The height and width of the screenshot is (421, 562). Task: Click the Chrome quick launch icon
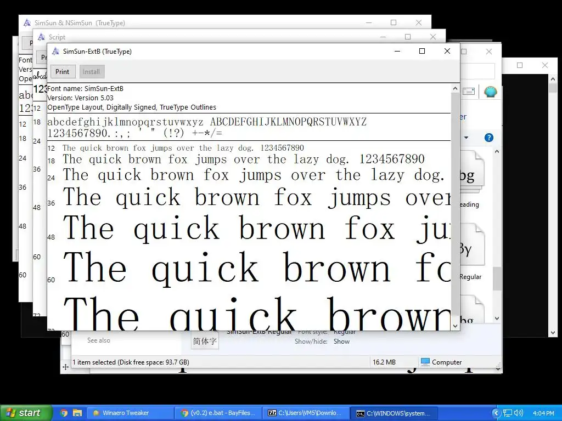64,413
